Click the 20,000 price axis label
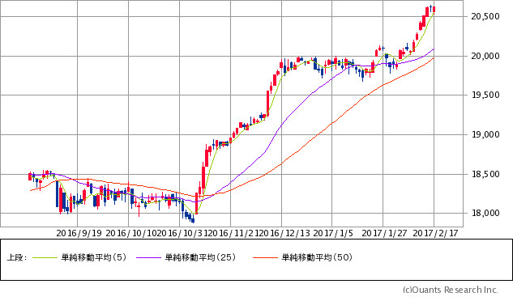Screen dimensions: 513x301 pyautogui.click(x=485, y=56)
